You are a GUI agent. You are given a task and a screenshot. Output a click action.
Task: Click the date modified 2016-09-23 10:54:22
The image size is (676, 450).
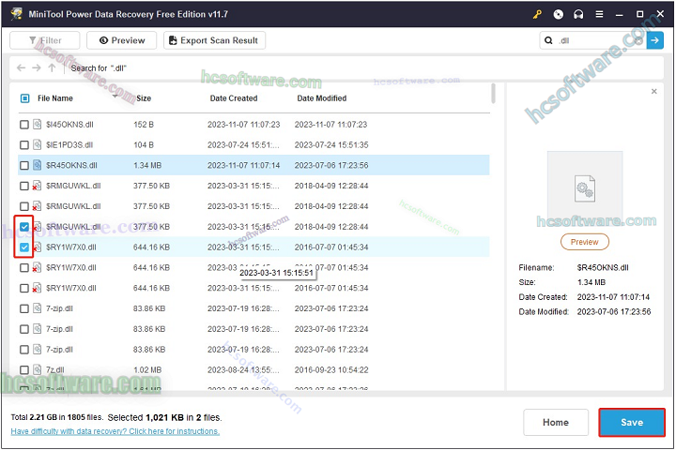[331, 370]
